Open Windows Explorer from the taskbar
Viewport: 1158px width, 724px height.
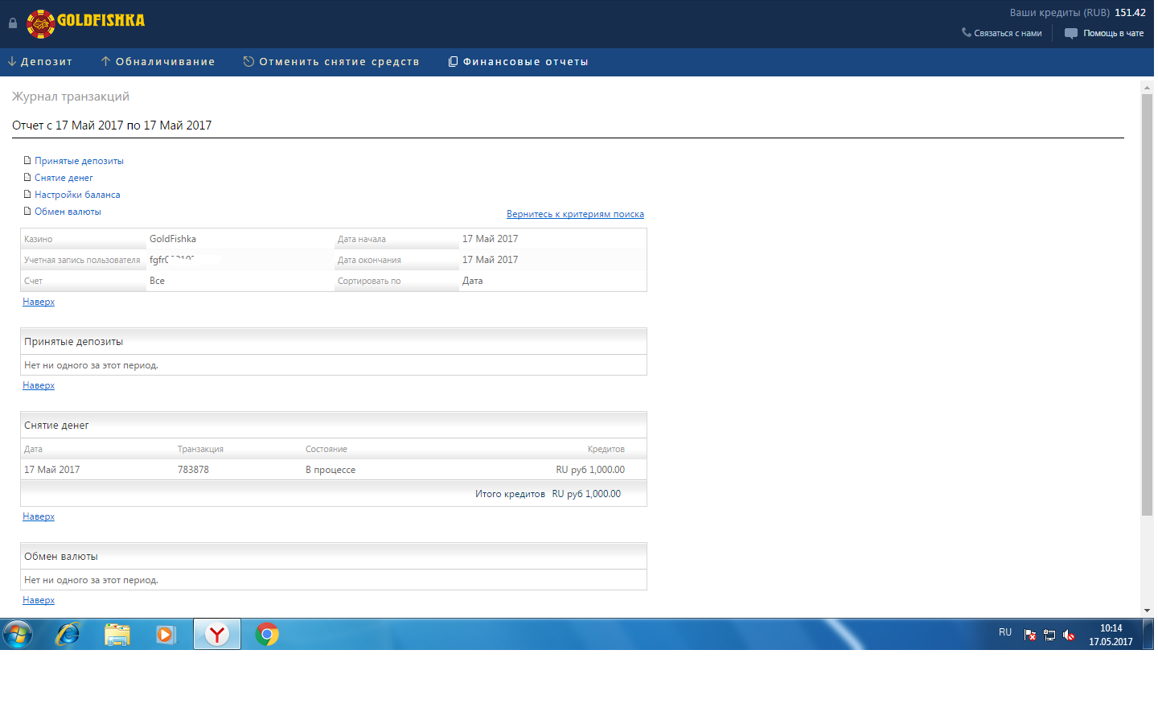coord(117,635)
